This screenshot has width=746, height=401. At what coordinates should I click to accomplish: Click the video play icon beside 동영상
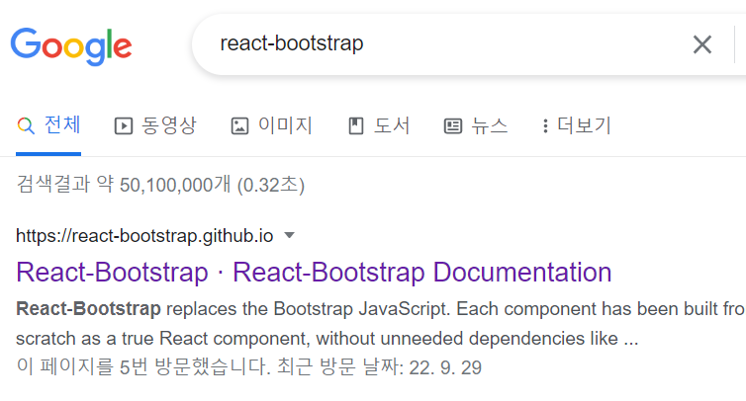(x=124, y=125)
